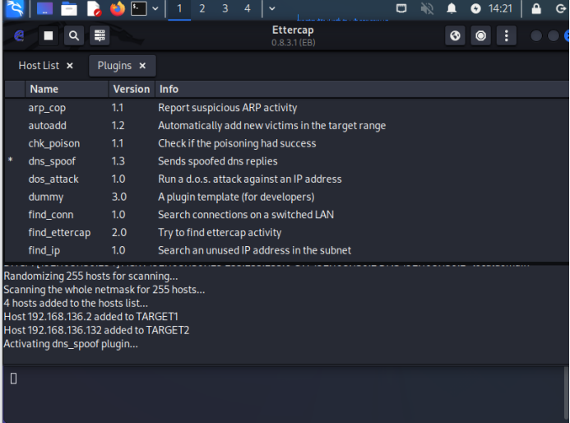The height and width of the screenshot is (423, 570).
Task: Select the active dns_spoof plugin
Action: [286, 161]
